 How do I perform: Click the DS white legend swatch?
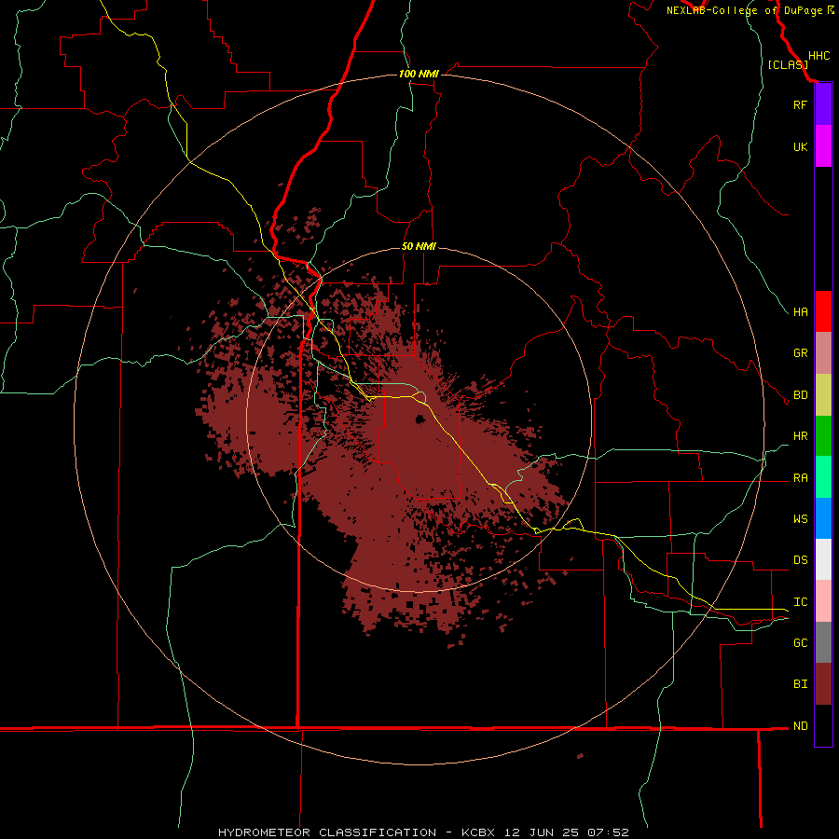coord(823,559)
